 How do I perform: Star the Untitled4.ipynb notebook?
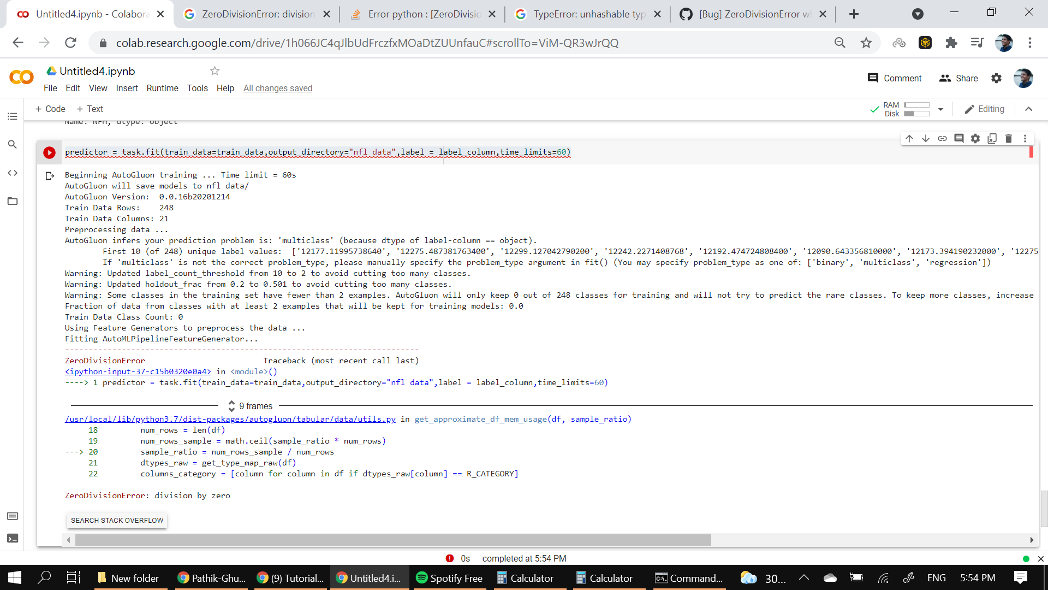[215, 71]
